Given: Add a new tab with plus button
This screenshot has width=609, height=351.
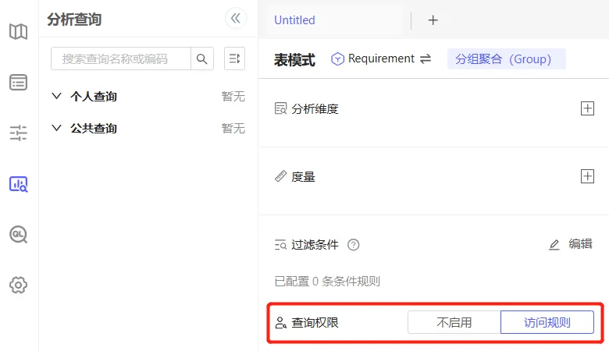Looking at the screenshot, I should (433, 20).
